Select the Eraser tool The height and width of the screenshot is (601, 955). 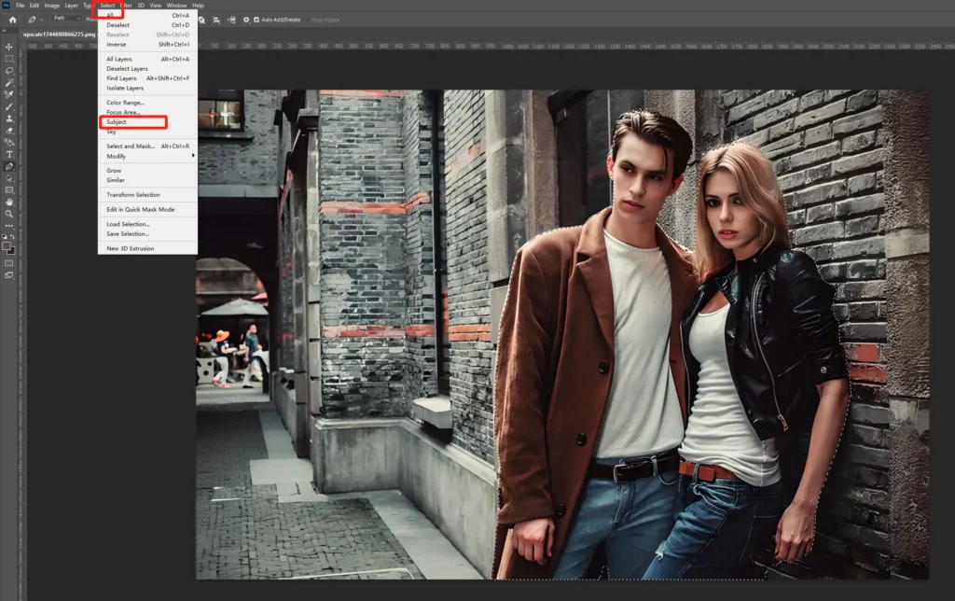(9, 131)
